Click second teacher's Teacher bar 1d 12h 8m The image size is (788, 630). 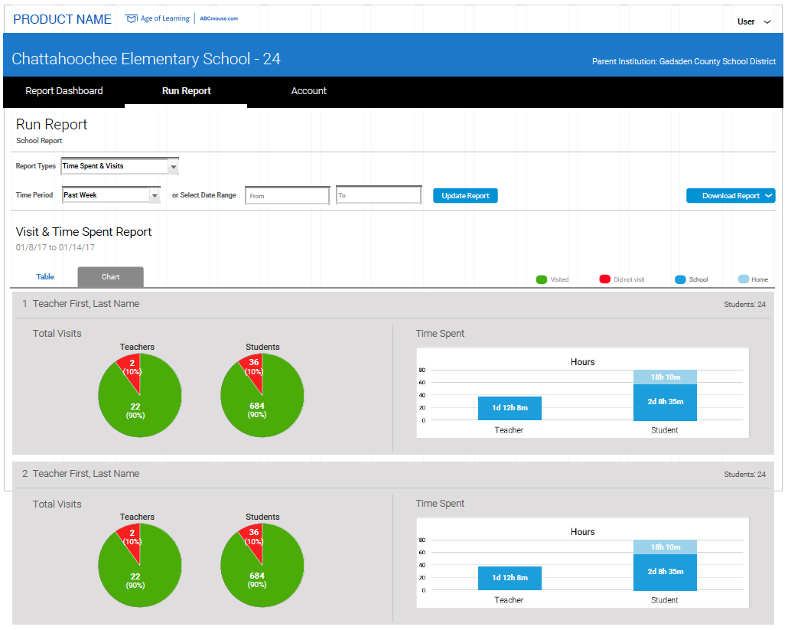pyautogui.click(x=510, y=578)
